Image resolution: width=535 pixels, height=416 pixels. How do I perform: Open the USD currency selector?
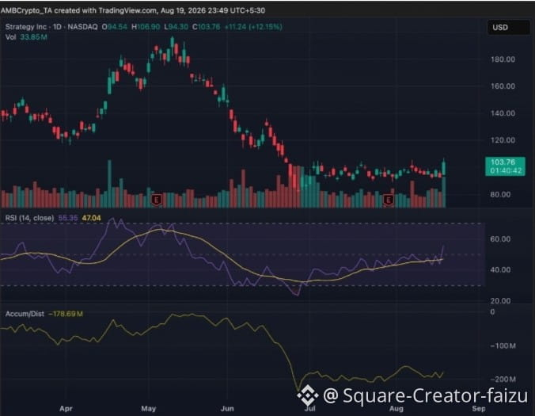(x=508, y=27)
